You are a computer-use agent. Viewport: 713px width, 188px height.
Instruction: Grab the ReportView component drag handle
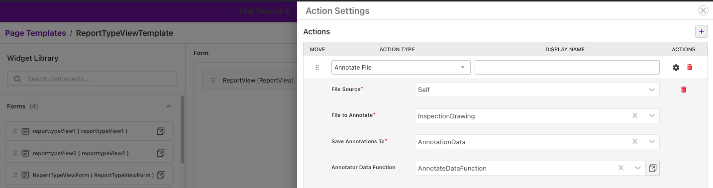point(213,80)
